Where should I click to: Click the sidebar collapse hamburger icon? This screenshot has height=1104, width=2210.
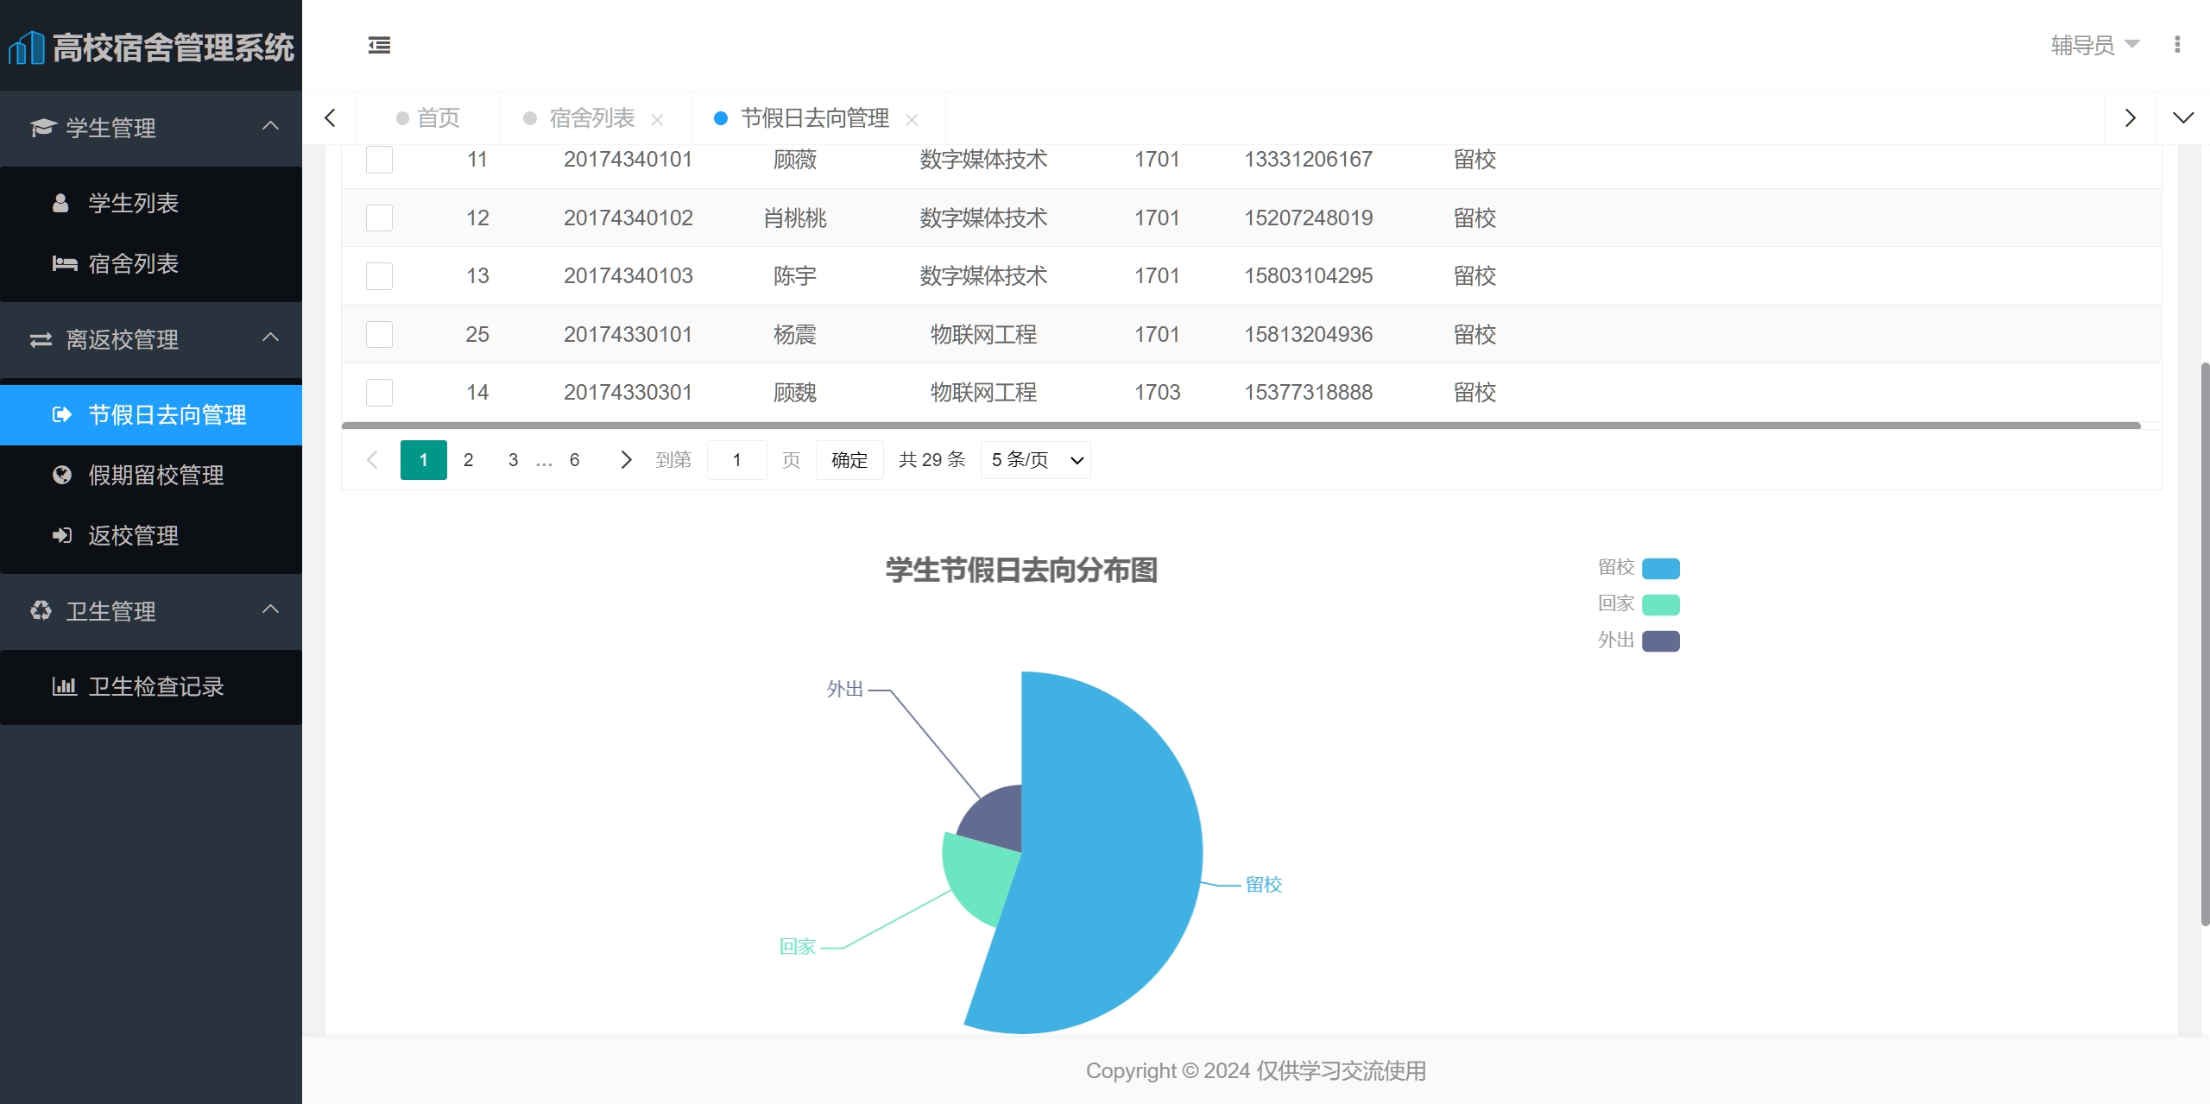tap(379, 45)
